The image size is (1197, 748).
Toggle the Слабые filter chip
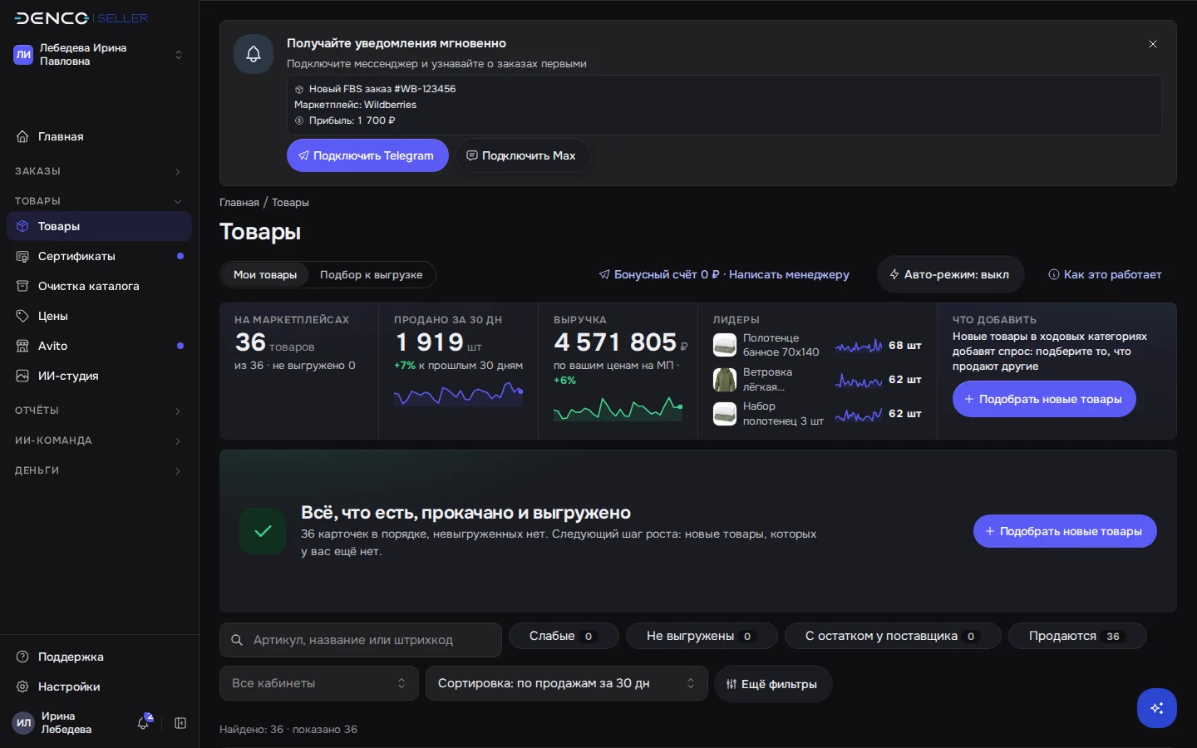564,636
